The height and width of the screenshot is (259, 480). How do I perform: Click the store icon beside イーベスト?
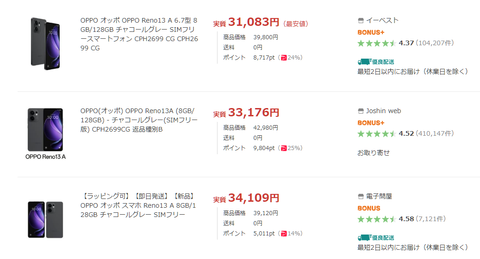[361, 20]
